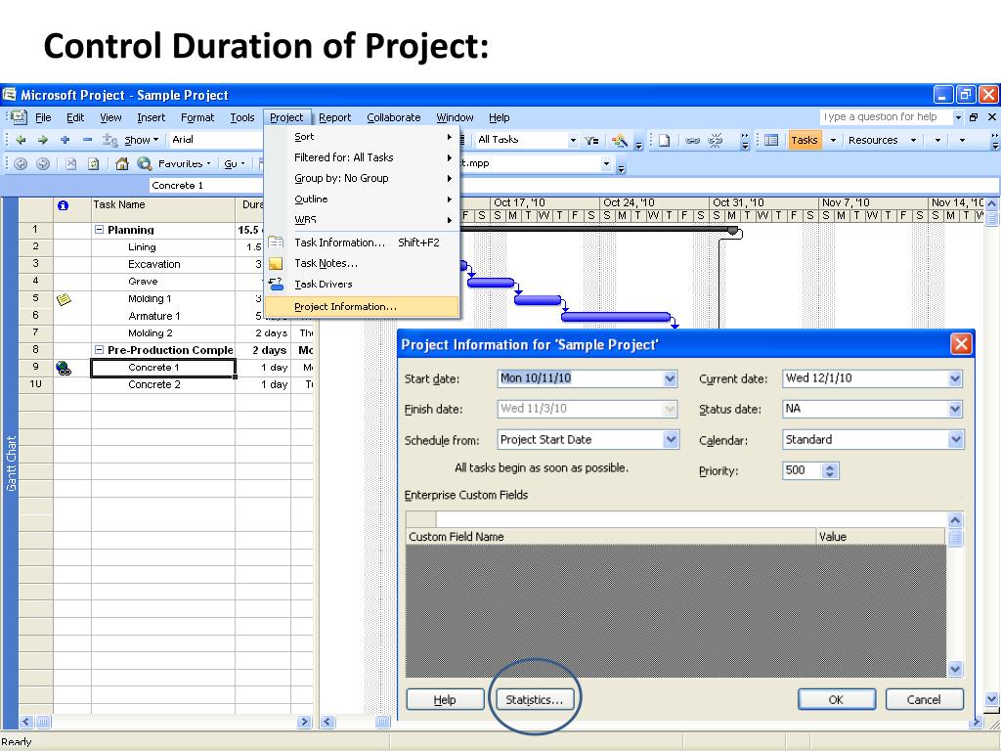Open the Schedule from dropdown

(670, 439)
